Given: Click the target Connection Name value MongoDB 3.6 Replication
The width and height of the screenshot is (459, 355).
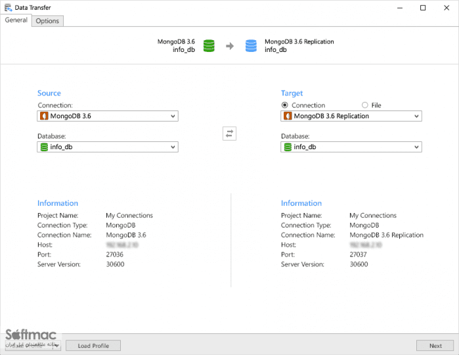Looking at the screenshot, I should [x=386, y=235].
